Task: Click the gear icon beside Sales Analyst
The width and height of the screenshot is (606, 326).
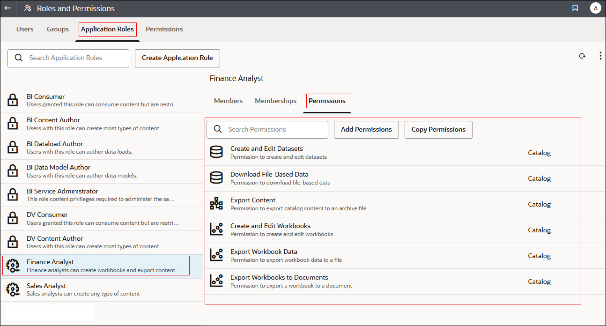Action: point(12,289)
